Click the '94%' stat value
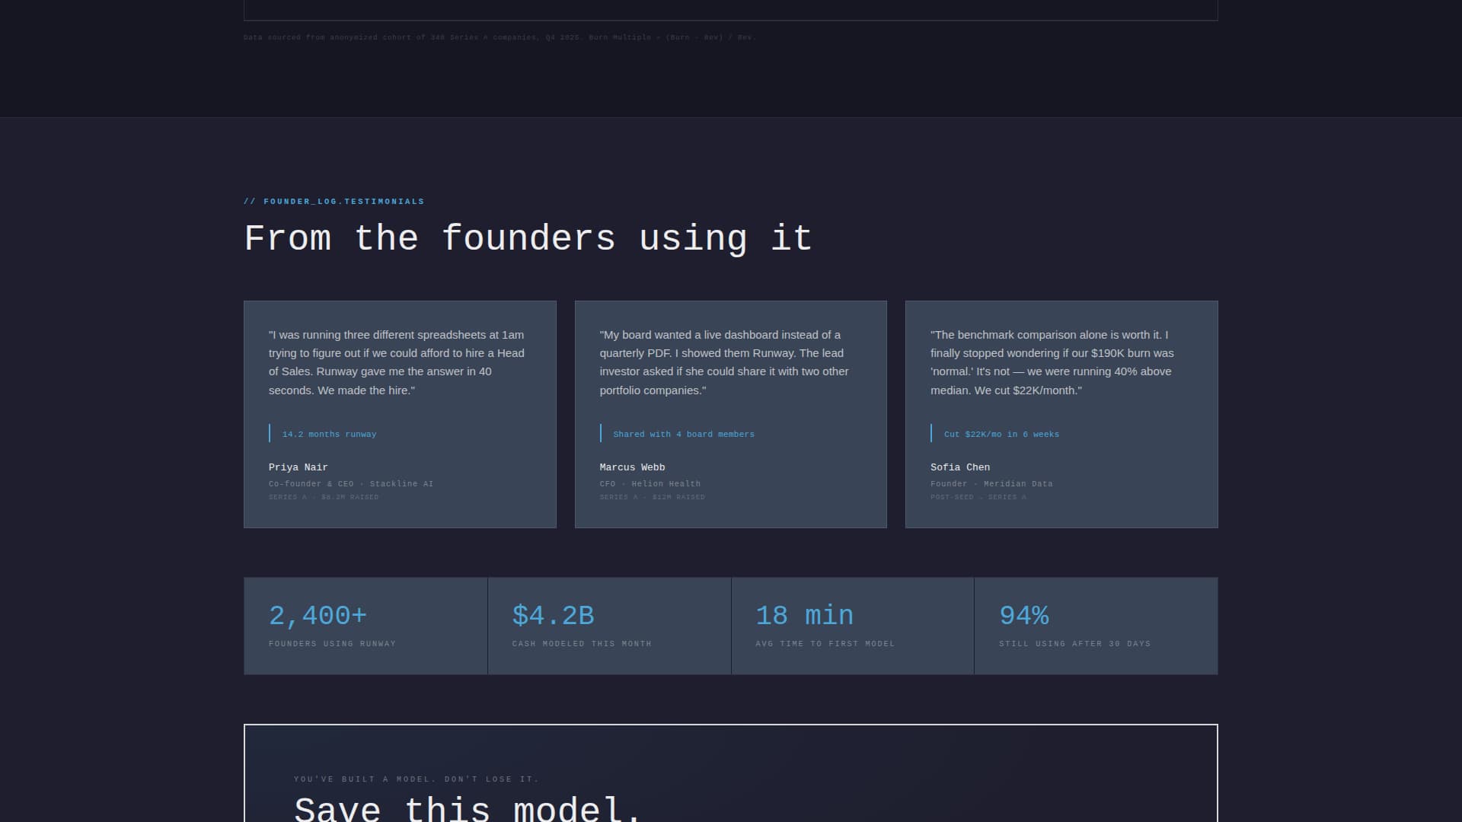The width and height of the screenshot is (1462, 822). click(1024, 616)
